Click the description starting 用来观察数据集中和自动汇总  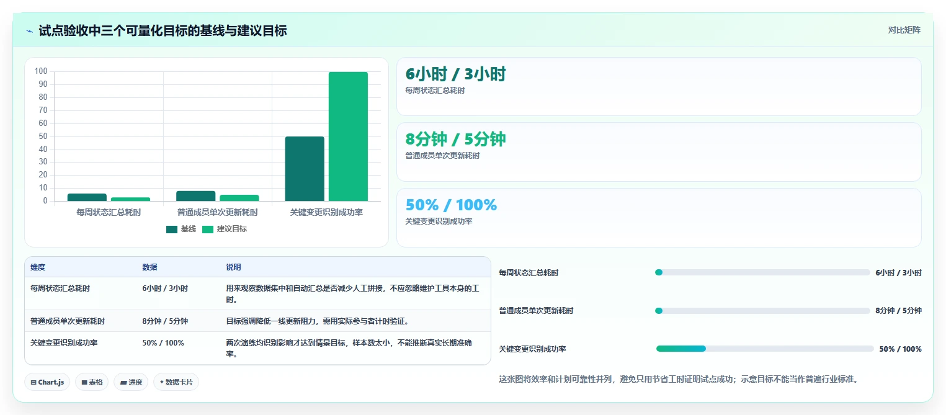[x=352, y=294]
